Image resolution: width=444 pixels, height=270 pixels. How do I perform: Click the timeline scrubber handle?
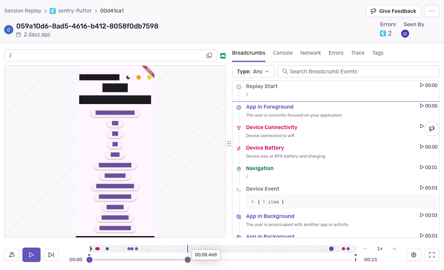click(x=187, y=260)
